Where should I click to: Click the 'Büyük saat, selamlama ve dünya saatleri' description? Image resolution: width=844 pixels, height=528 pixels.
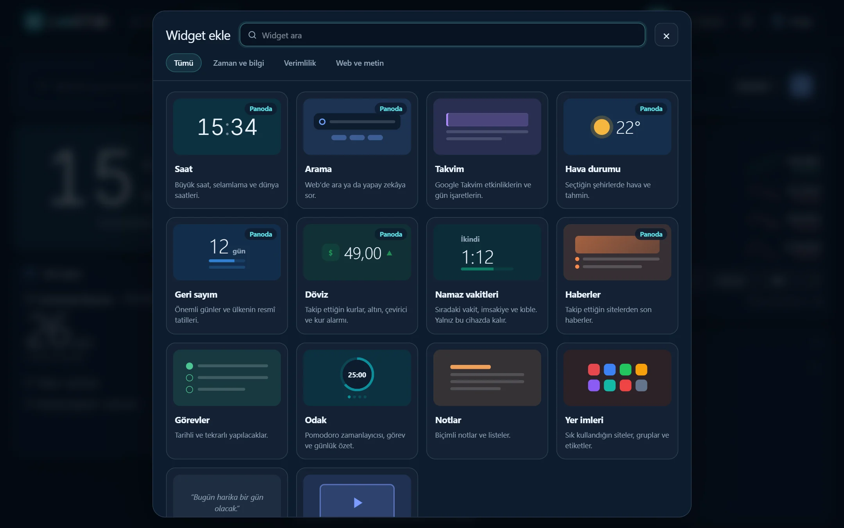227,190
